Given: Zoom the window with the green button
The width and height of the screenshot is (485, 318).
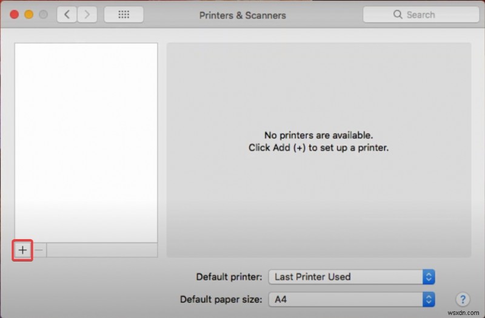Looking at the screenshot, I should (x=43, y=15).
